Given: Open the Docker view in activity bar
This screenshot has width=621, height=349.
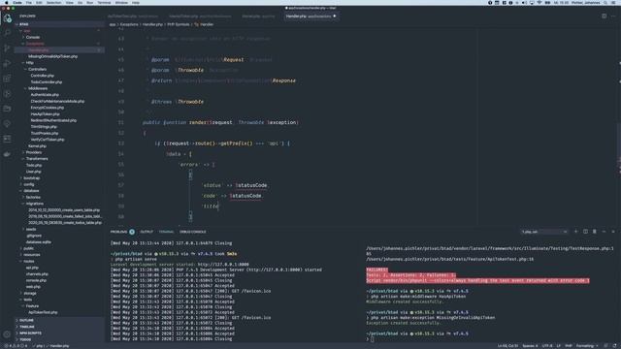Looking at the screenshot, I should (x=7, y=154).
